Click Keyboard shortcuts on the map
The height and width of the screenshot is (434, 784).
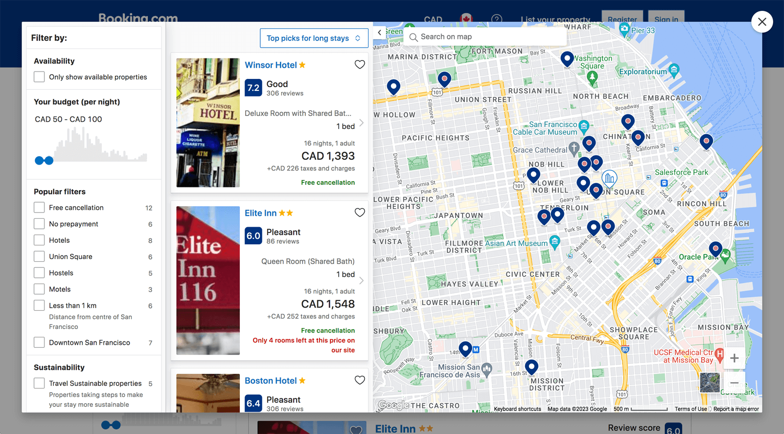517,409
